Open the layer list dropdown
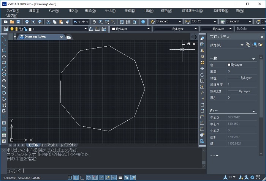 click(85, 29)
